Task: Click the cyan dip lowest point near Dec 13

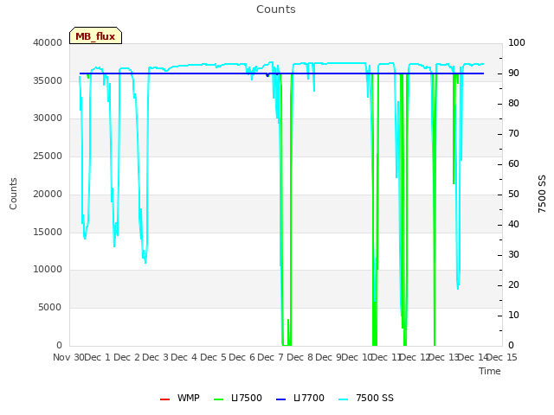Action: [458, 288]
